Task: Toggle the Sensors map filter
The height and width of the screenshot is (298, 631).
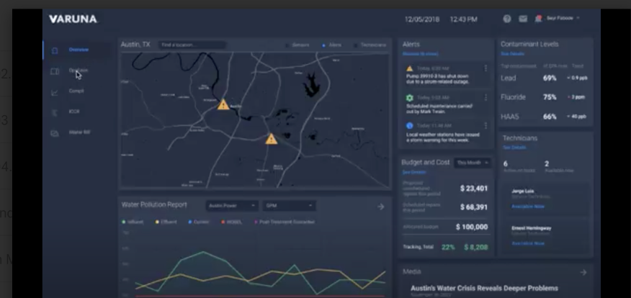Action: [297, 45]
